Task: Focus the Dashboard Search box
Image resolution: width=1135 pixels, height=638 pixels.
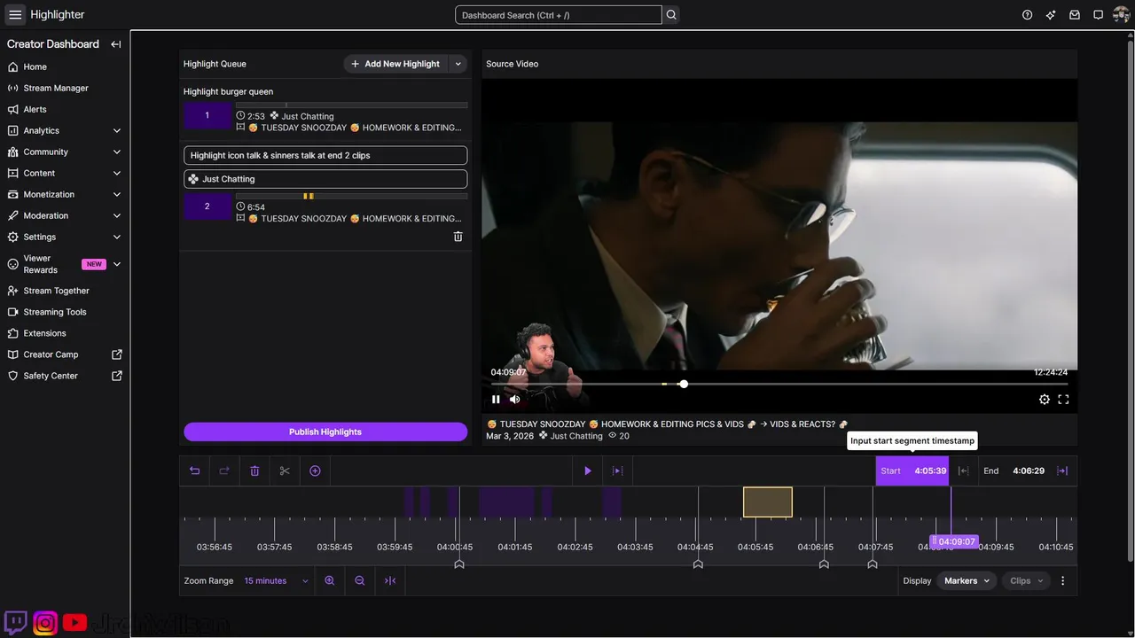Action: click(x=558, y=15)
